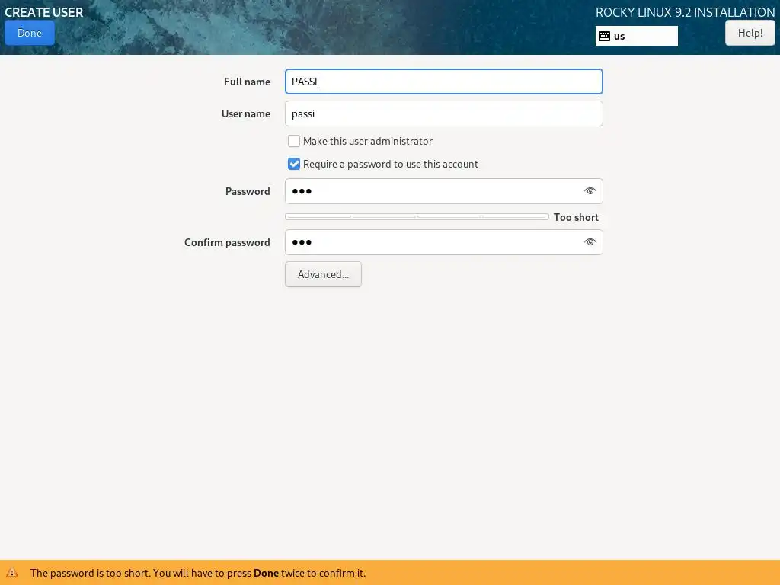The height and width of the screenshot is (585, 780).
Task: Click the Confirm password label
Action: point(227,242)
